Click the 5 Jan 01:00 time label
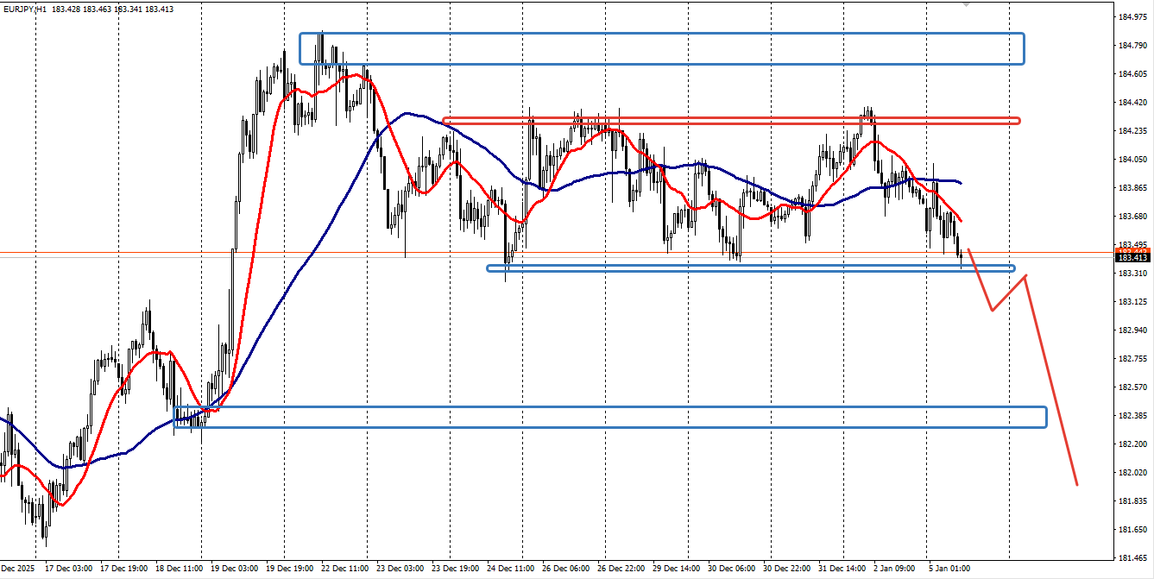The width and height of the screenshot is (1154, 579). pyautogui.click(x=949, y=570)
